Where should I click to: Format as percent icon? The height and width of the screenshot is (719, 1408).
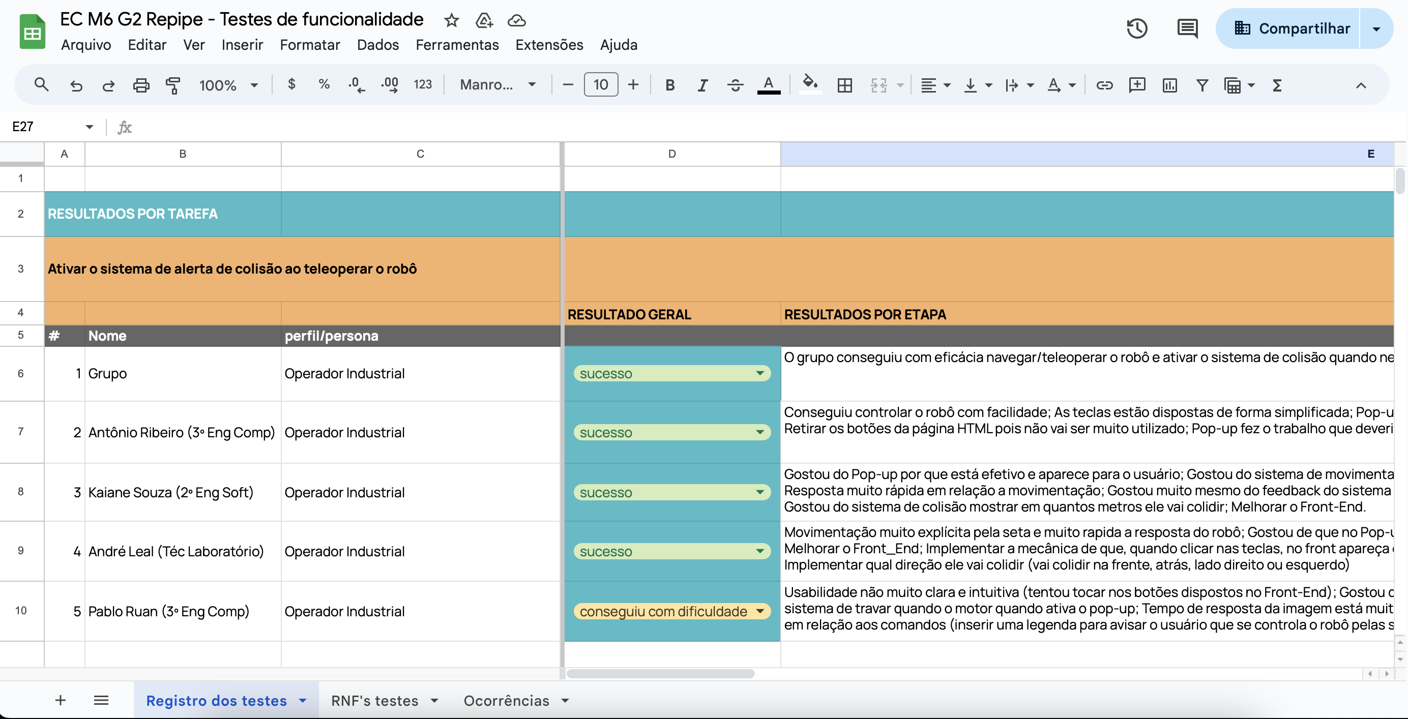(324, 84)
